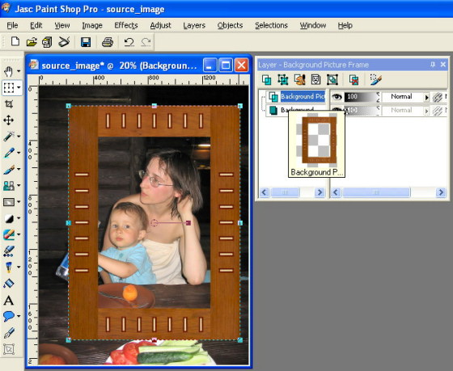Toggle the Layer palette auto-hide pin

pos(433,65)
